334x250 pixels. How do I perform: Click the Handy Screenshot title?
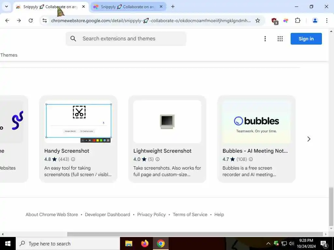tap(67, 151)
